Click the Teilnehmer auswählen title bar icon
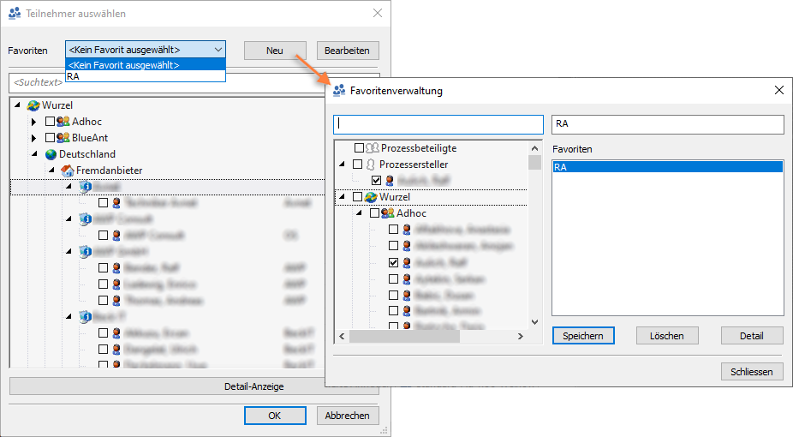The width and height of the screenshot is (793, 437). coord(15,14)
